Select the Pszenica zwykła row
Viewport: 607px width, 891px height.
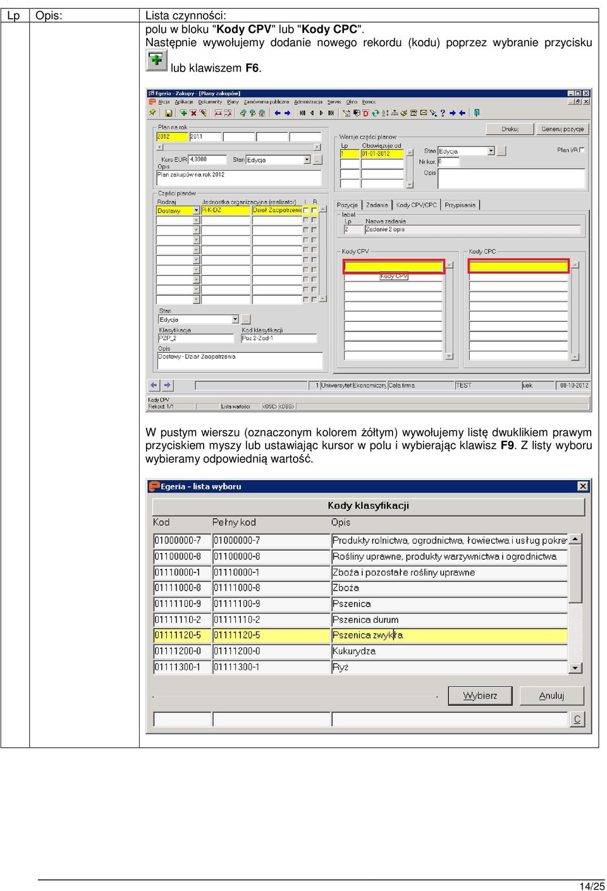[360, 635]
